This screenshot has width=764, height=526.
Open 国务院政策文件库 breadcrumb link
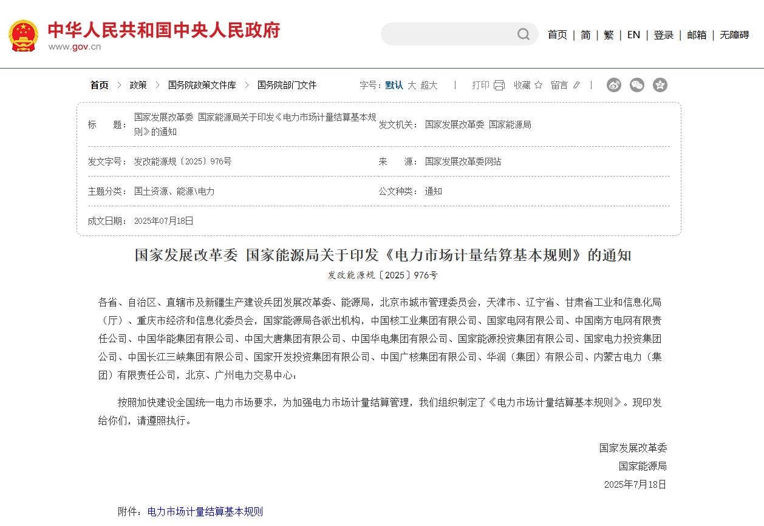(202, 85)
